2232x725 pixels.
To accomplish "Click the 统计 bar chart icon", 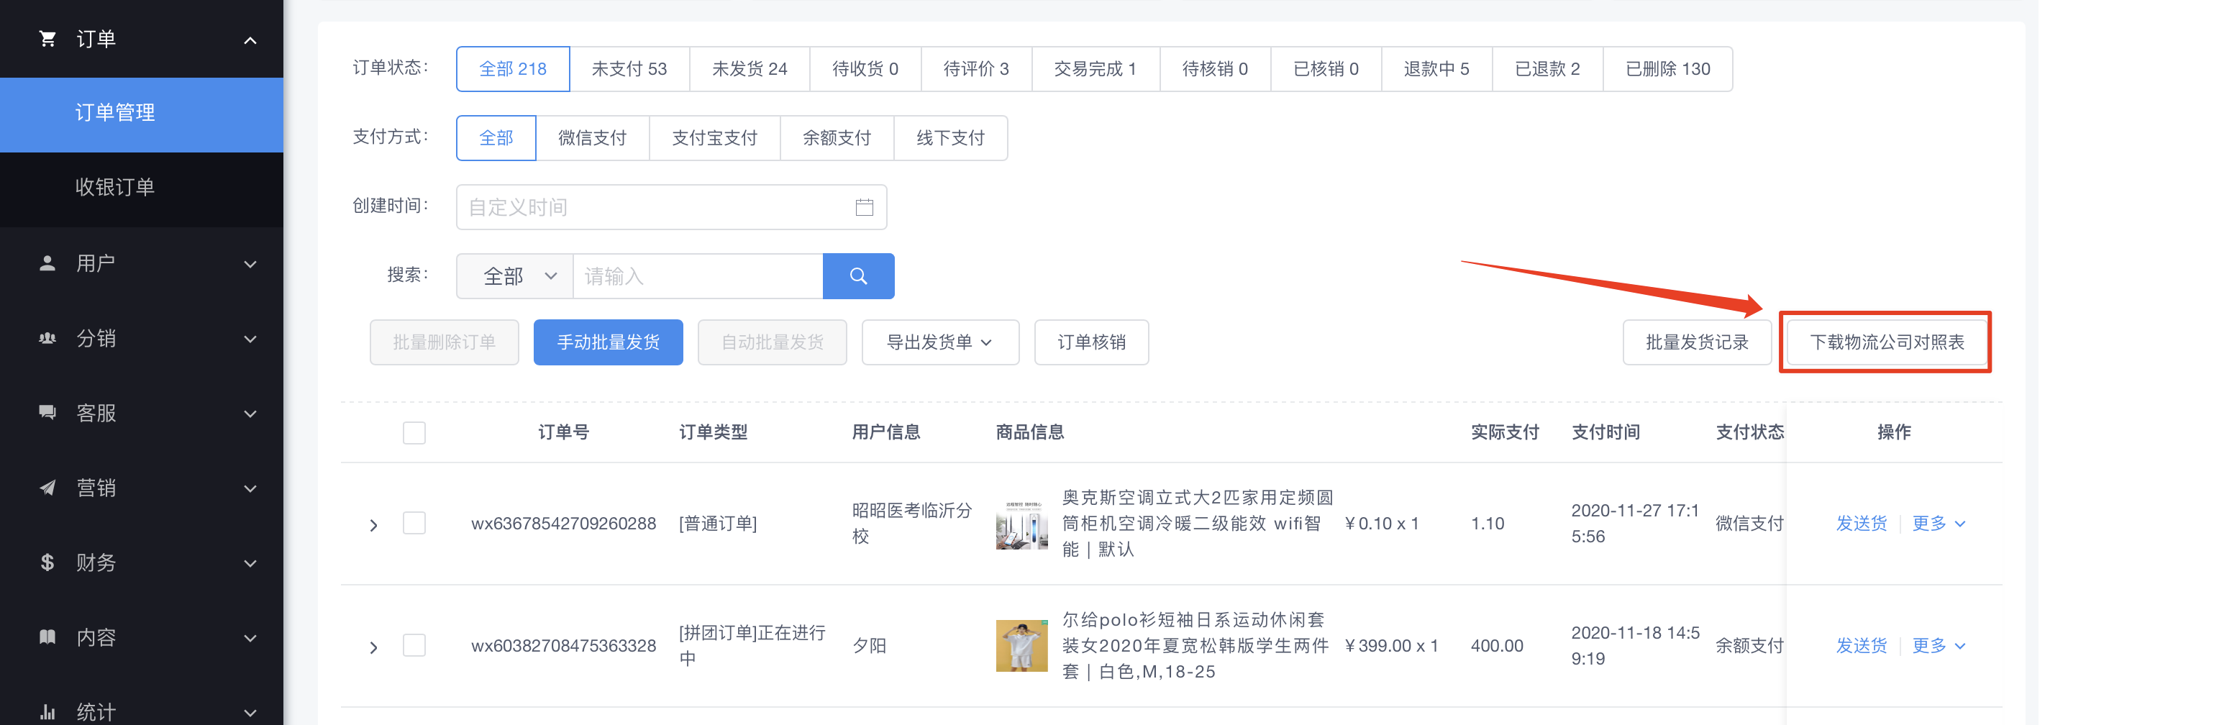I will (x=47, y=713).
